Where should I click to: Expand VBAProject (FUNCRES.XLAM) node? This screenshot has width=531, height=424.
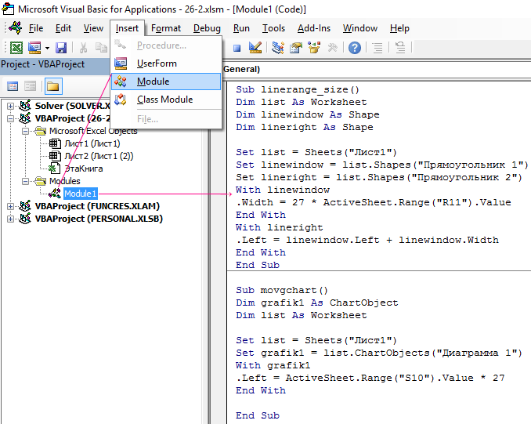click(x=10, y=206)
